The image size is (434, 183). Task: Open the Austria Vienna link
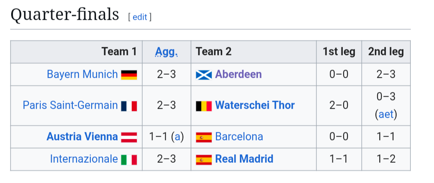pyautogui.click(x=82, y=137)
